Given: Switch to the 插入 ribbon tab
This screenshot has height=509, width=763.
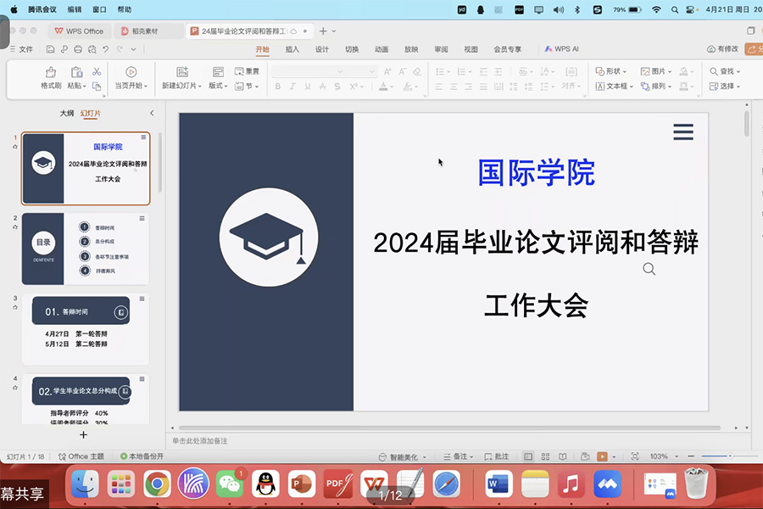Looking at the screenshot, I should 292,49.
